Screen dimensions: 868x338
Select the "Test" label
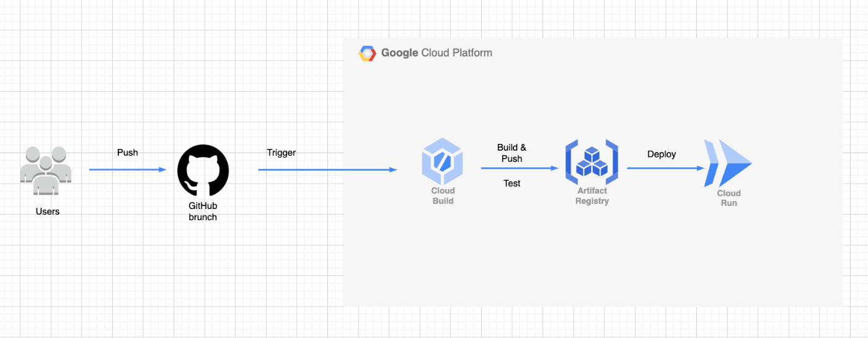pyautogui.click(x=511, y=183)
